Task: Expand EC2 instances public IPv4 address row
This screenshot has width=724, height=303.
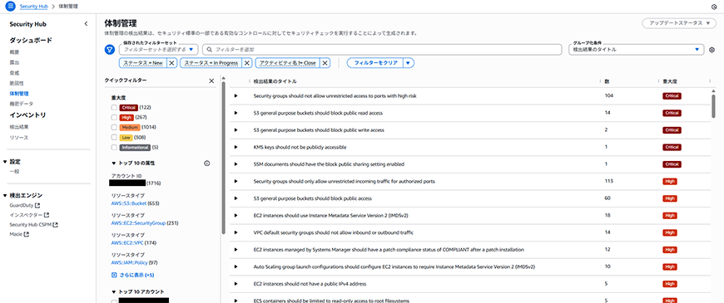Action: [236, 284]
